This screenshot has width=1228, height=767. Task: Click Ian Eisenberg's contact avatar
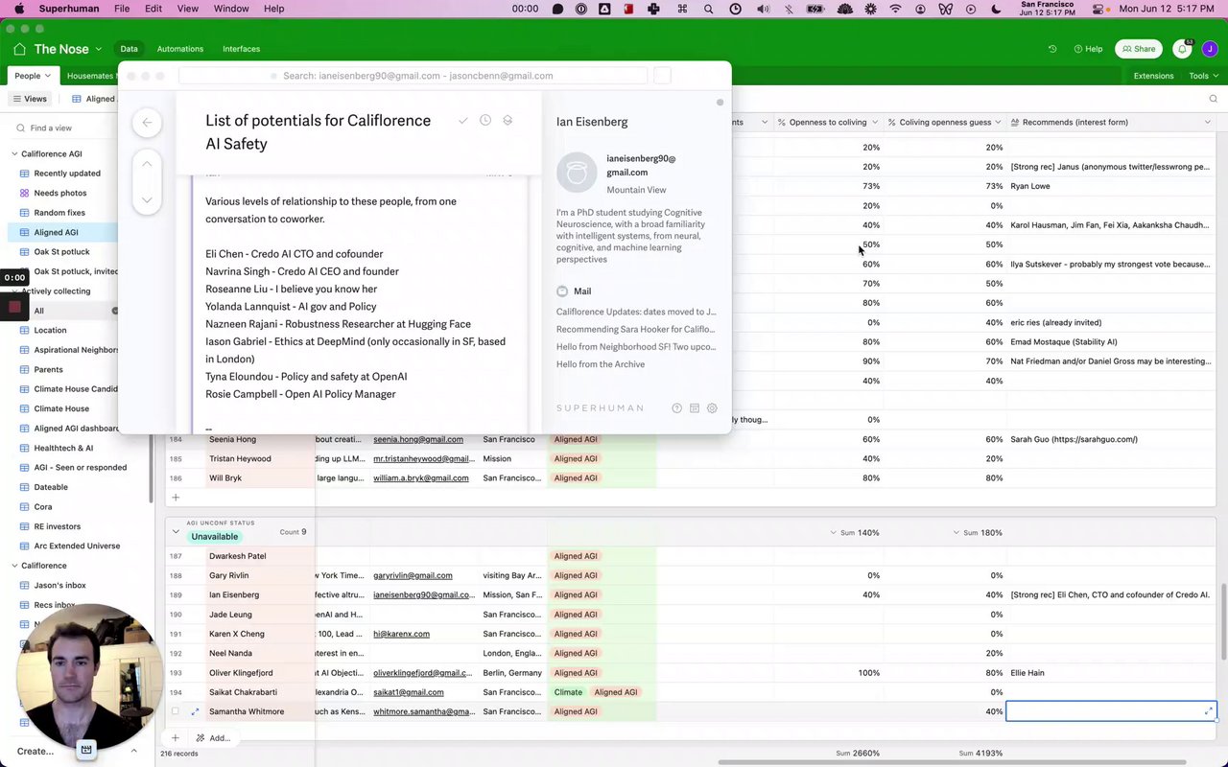point(577,173)
